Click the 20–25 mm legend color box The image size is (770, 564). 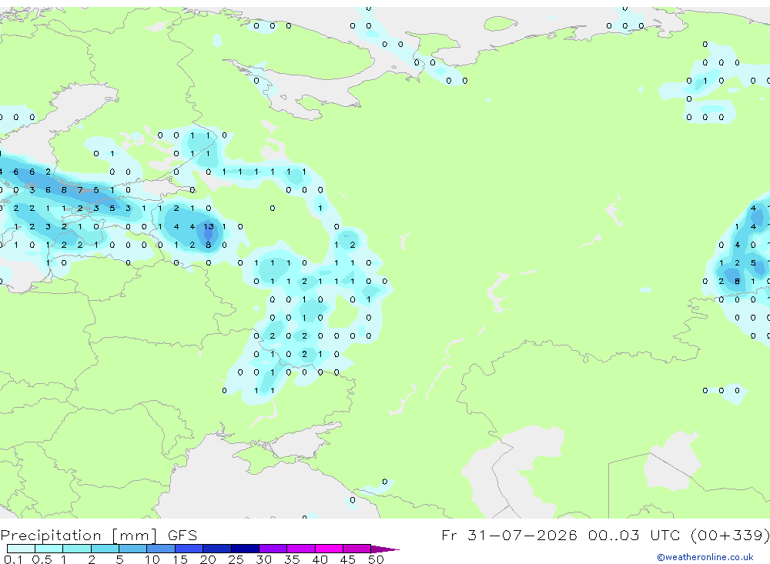tap(217, 549)
